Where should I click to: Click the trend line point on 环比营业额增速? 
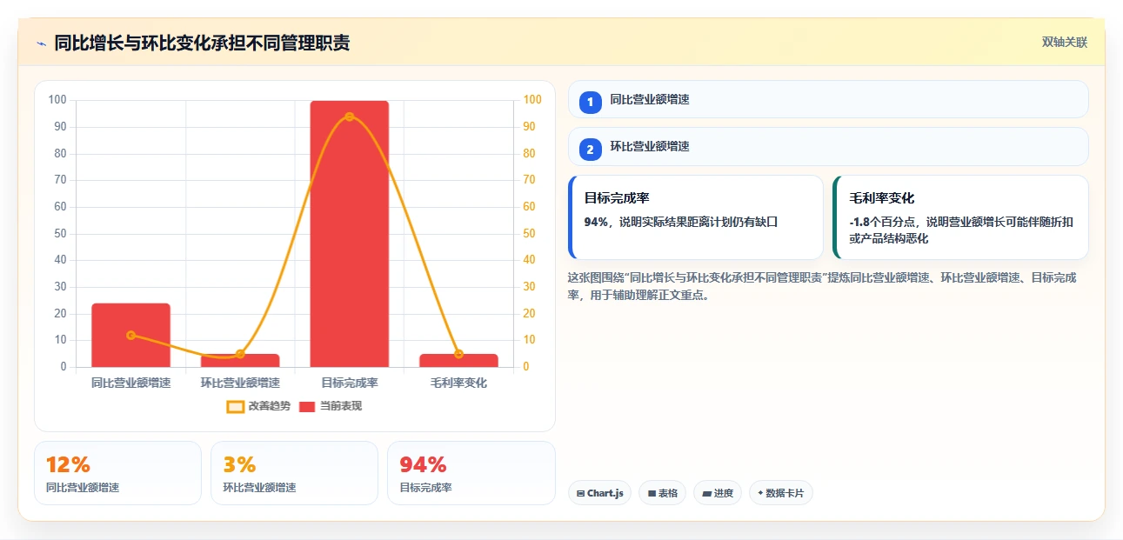pyautogui.click(x=240, y=354)
